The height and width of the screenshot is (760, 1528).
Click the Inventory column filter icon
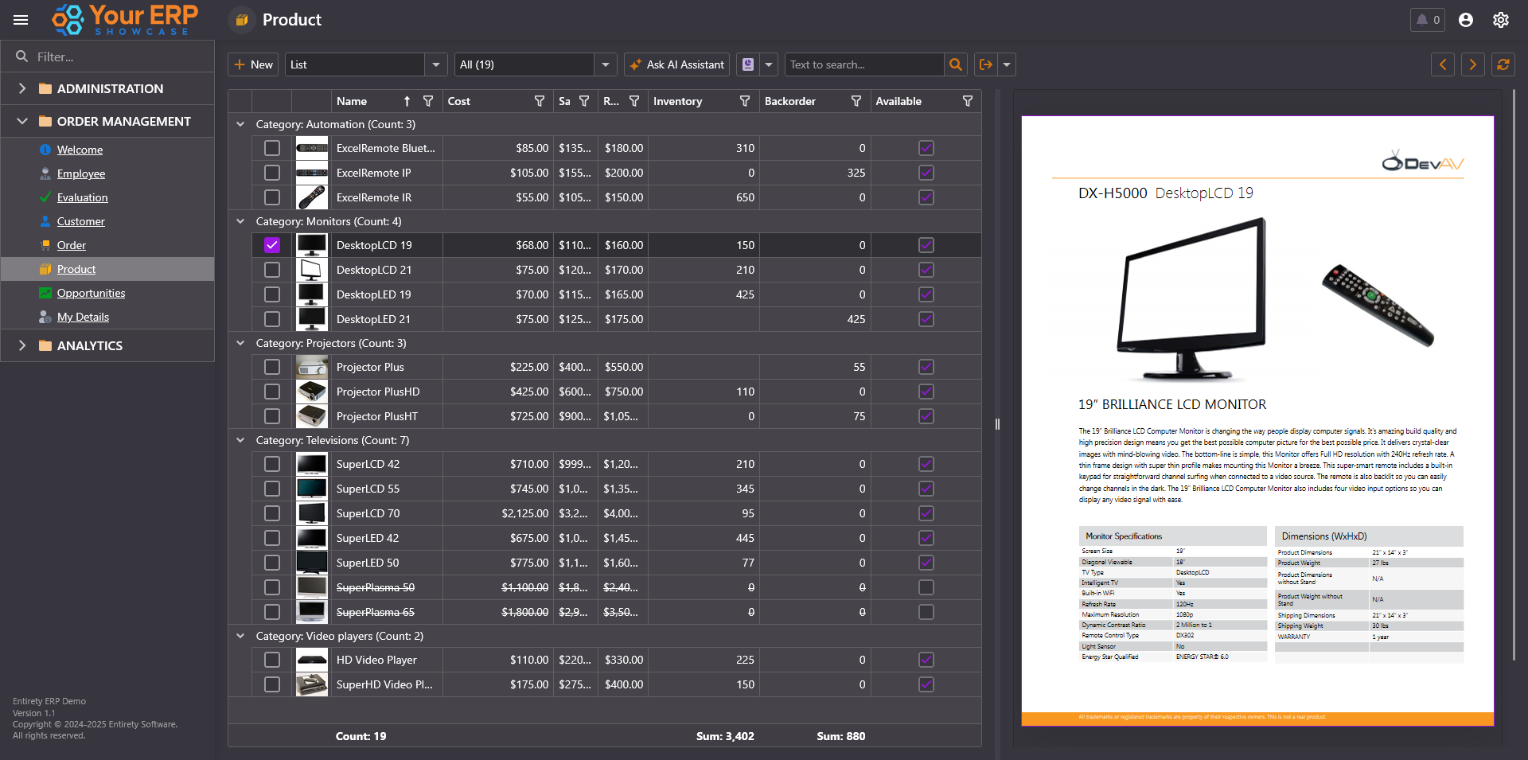point(745,101)
